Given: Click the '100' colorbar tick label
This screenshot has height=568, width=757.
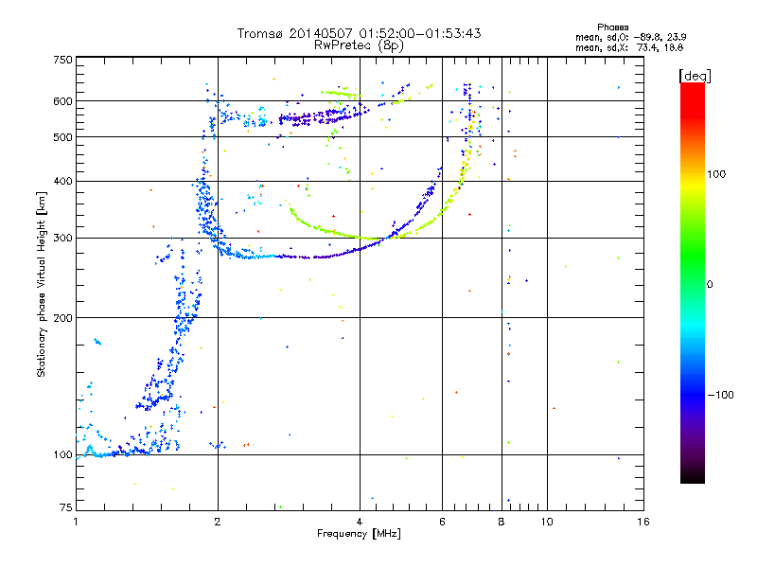Looking at the screenshot, I should [x=716, y=174].
